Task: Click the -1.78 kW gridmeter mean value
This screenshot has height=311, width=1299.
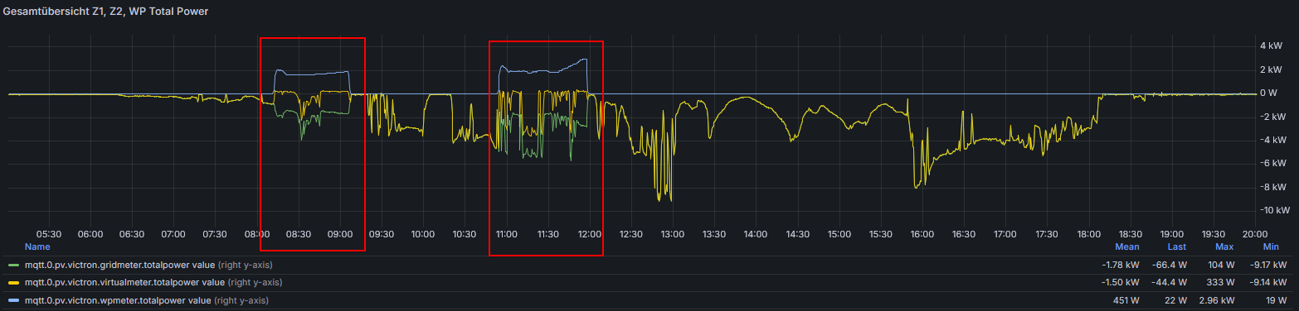Action: point(1121,266)
